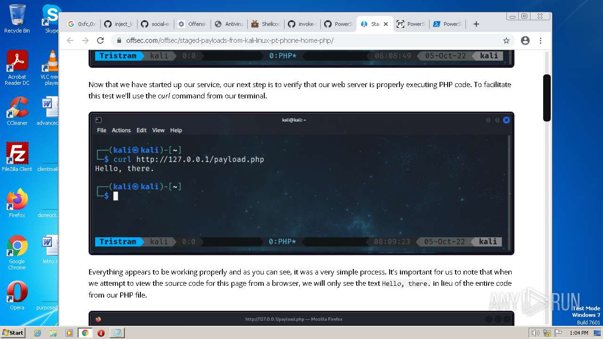Click the browser forward arrow
The width and height of the screenshot is (603, 339).
point(85,40)
